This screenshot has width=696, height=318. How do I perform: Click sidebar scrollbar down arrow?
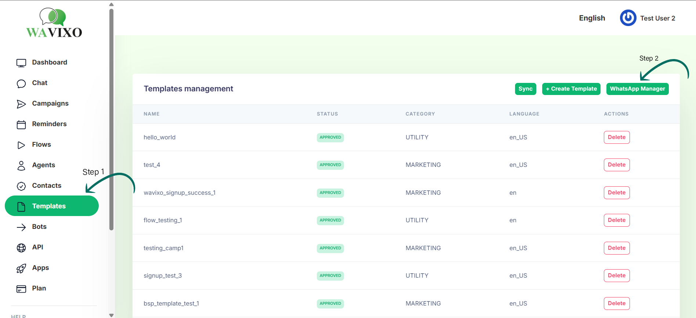(x=111, y=315)
